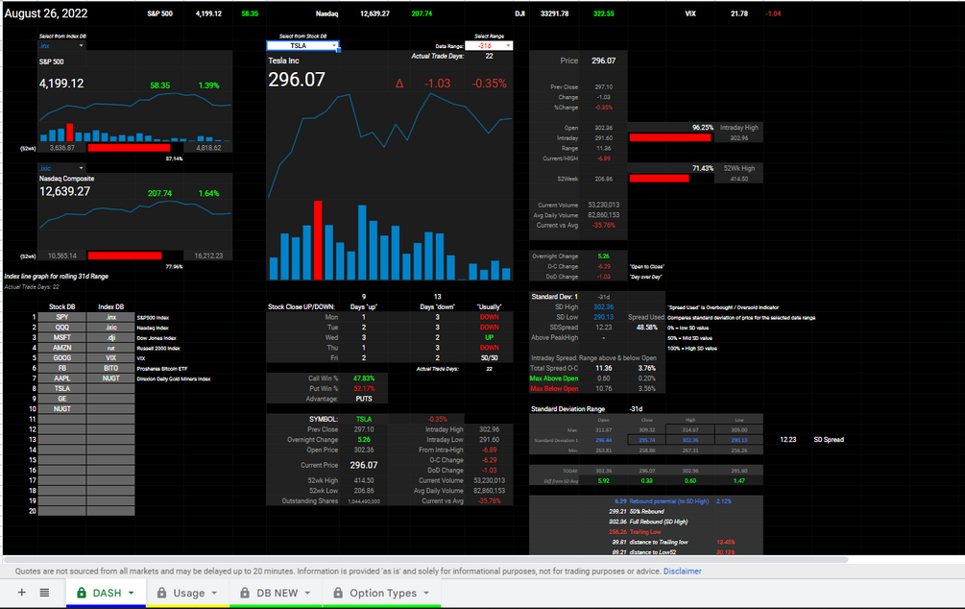The width and height of the screenshot is (965, 609).
Task: Click the 52wk High 414.50 in symbol table
Action: (364, 480)
